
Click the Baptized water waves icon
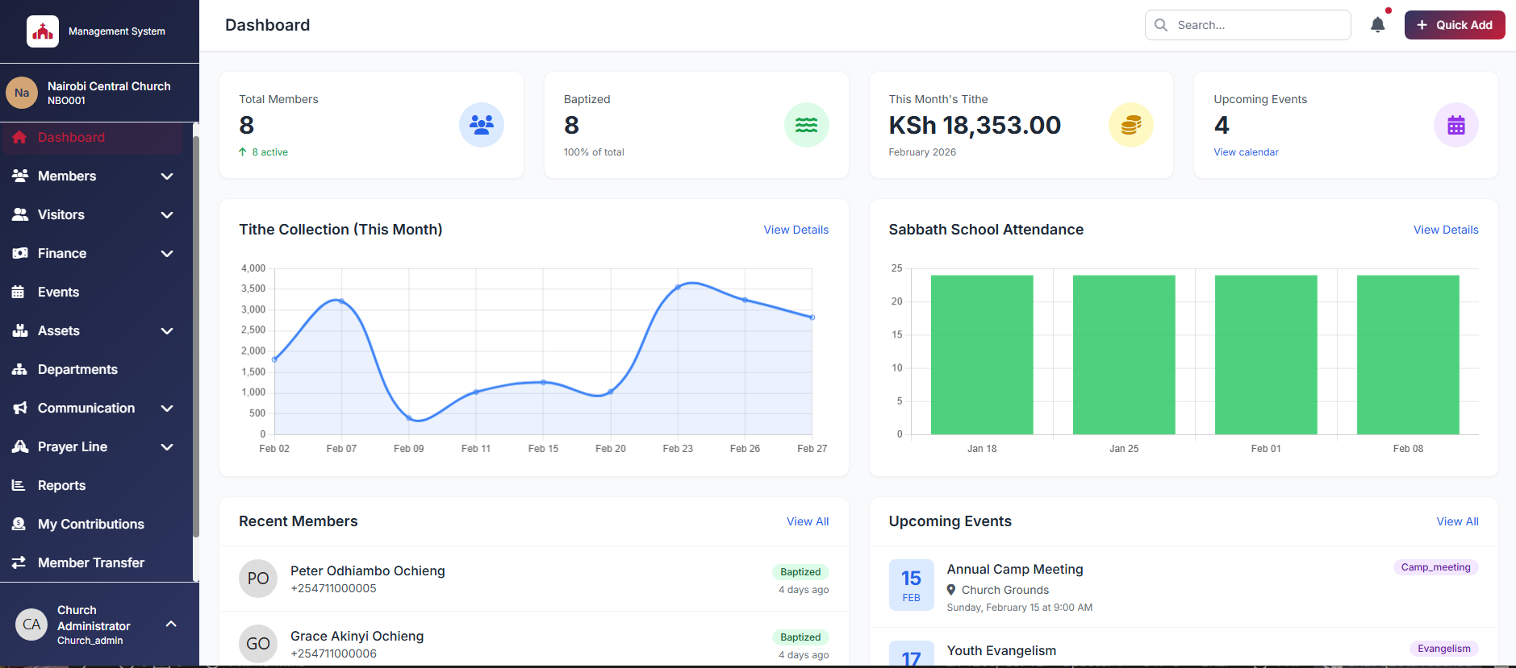807,125
